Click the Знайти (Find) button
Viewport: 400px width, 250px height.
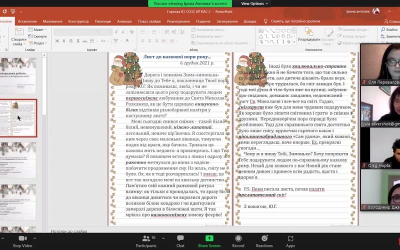pos(389,30)
